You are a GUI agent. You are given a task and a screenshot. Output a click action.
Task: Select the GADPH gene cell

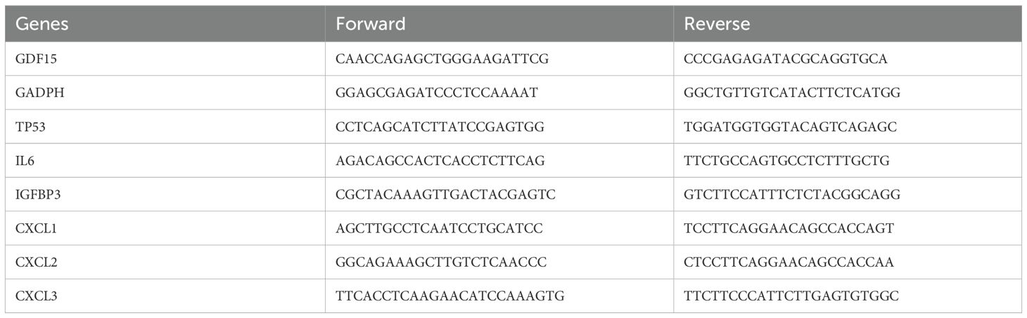coord(38,93)
